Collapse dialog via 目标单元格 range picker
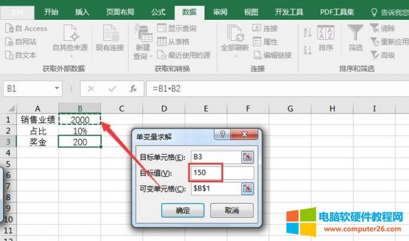The image size is (409, 241). click(247, 157)
